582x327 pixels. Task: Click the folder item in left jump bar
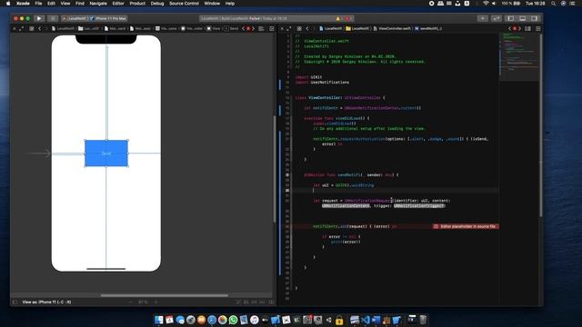[89, 28]
